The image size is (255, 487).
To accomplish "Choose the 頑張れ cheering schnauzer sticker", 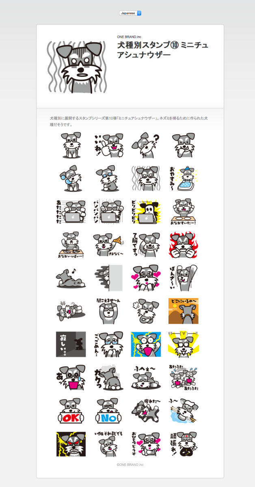I will coord(183,444).
